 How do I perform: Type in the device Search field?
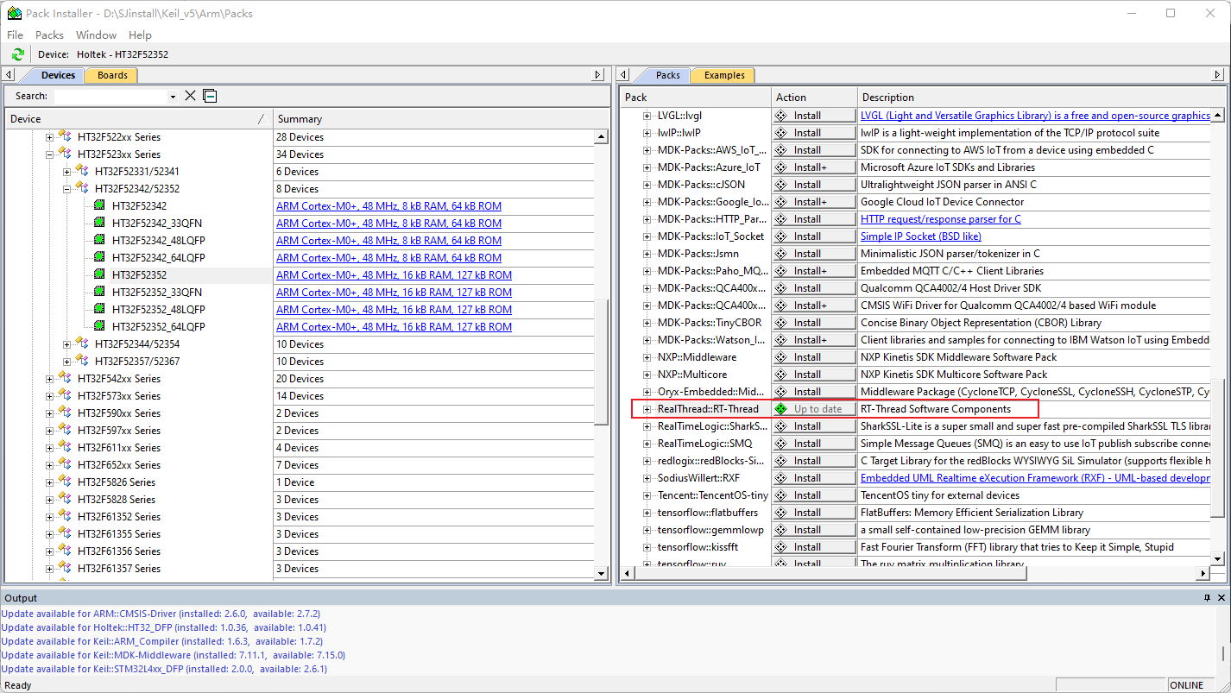[x=110, y=97]
